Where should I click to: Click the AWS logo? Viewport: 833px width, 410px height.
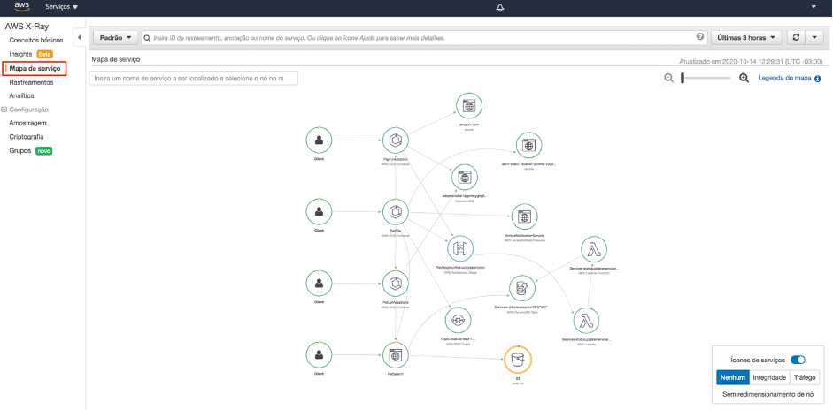(22, 7)
